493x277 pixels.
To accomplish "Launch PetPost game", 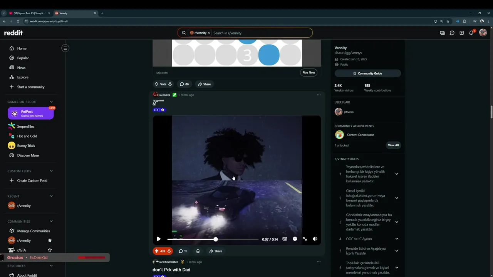I will pos(31,113).
